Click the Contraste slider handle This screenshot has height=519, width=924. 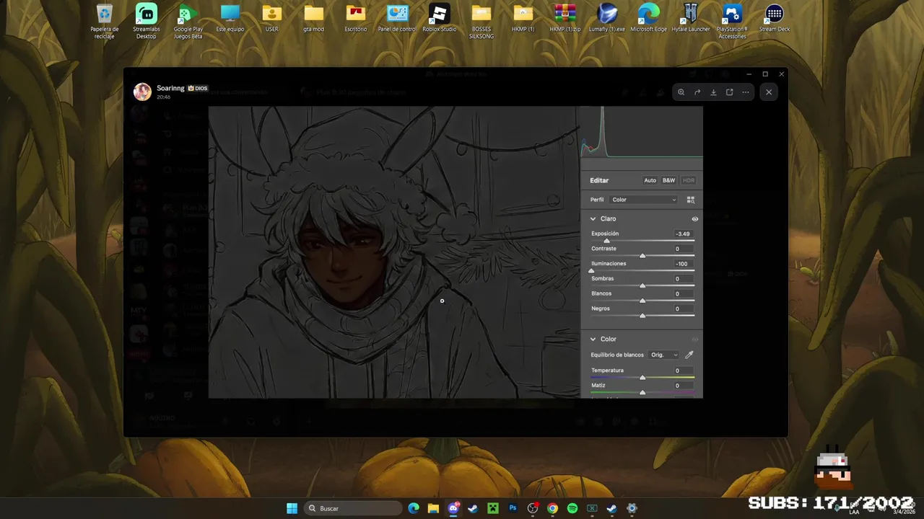click(x=642, y=256)
